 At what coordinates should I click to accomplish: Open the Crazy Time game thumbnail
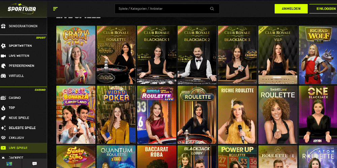[76, 55]
